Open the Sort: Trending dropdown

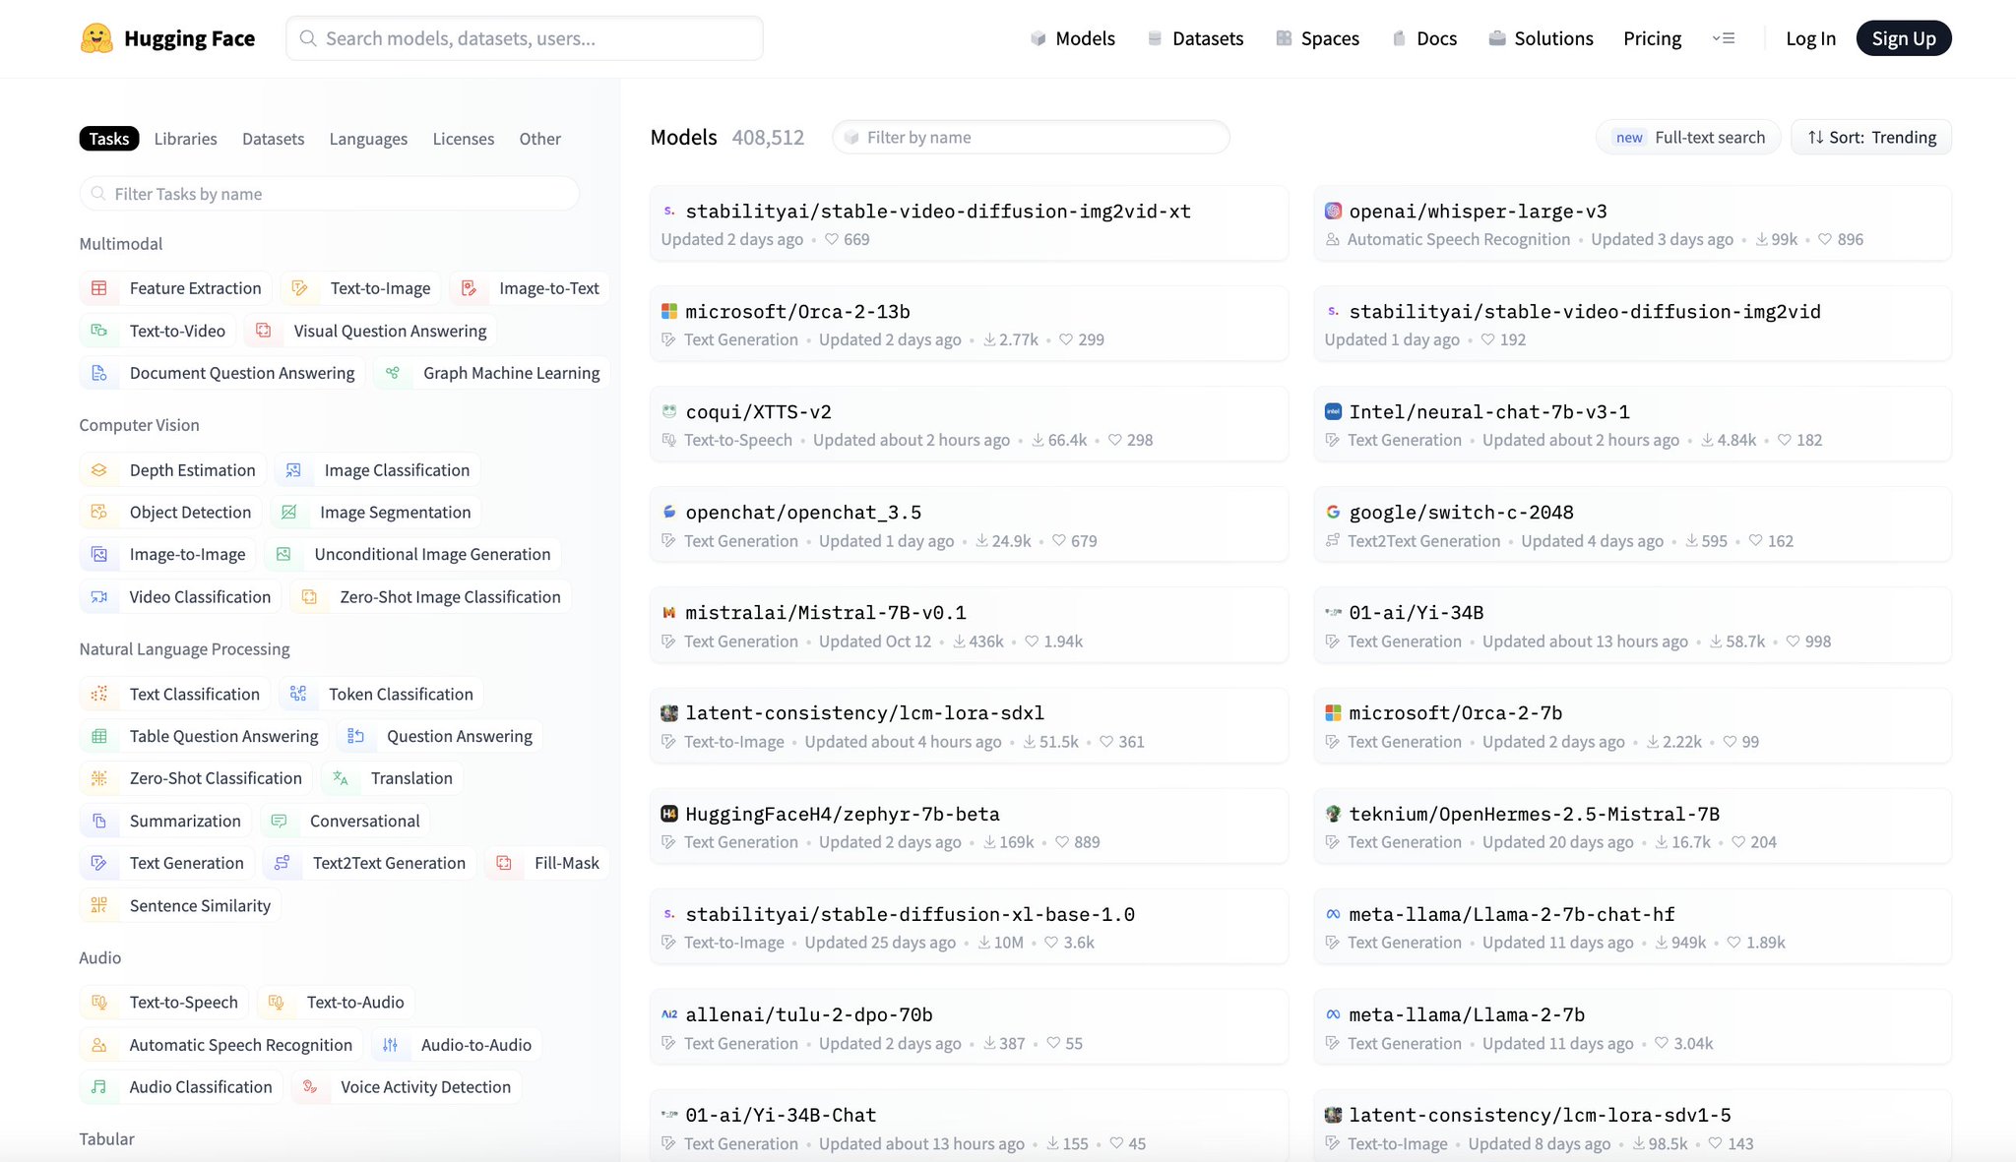pos(1871,137)
